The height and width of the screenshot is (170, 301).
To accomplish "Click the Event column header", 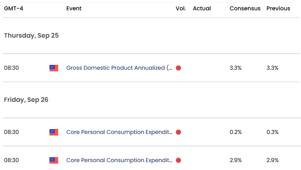I will 74,8.
